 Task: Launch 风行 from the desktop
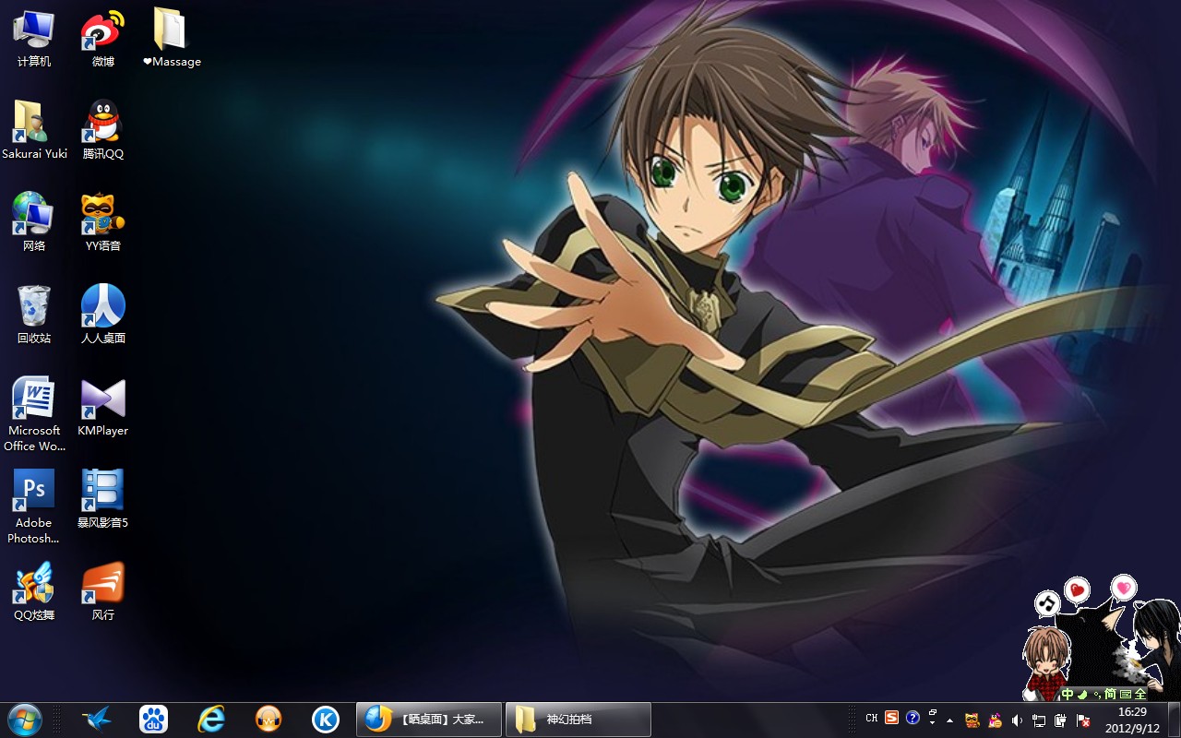click(x=102, y=592)
